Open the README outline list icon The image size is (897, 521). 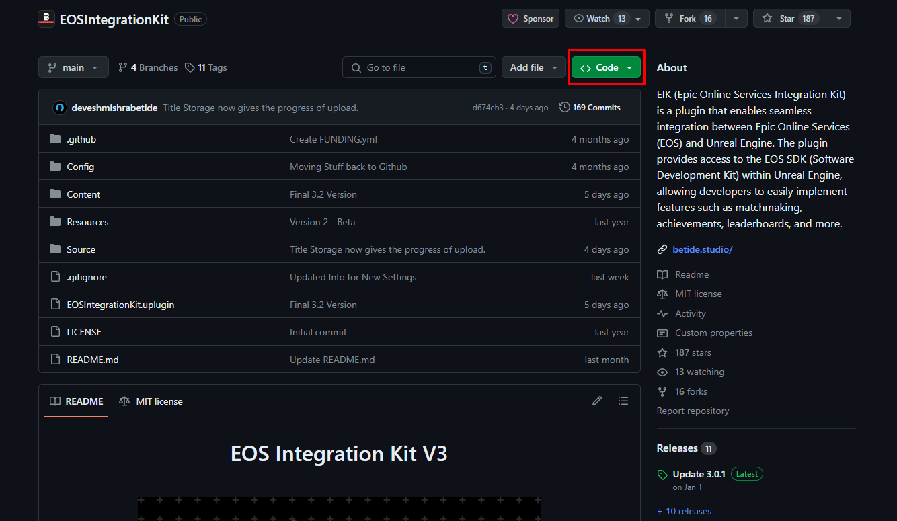point(623,401)
